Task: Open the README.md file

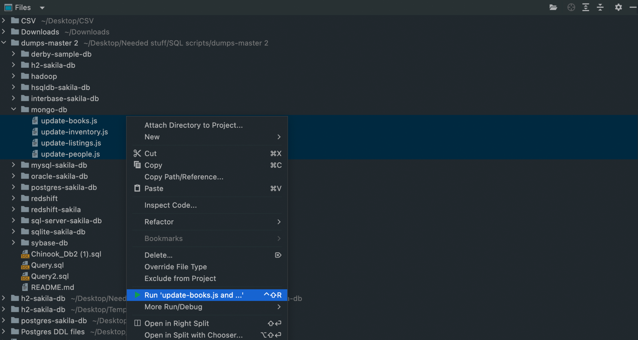Action: pos(53,287)
